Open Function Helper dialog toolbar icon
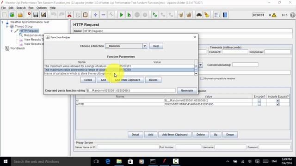This screenshot has width=296, height=166. tap(217, 15)
